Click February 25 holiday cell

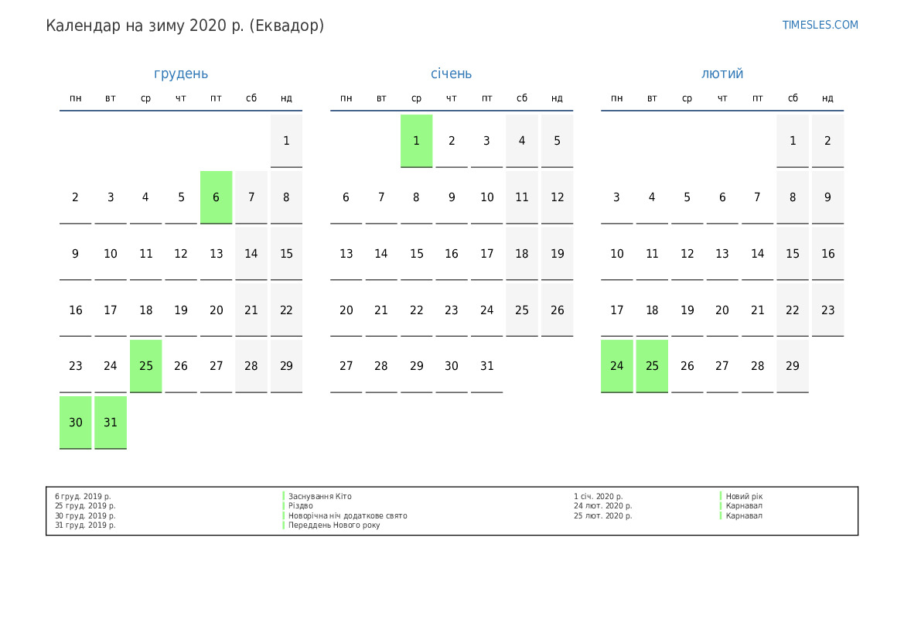pyautogui.click(x=652, y=366)
